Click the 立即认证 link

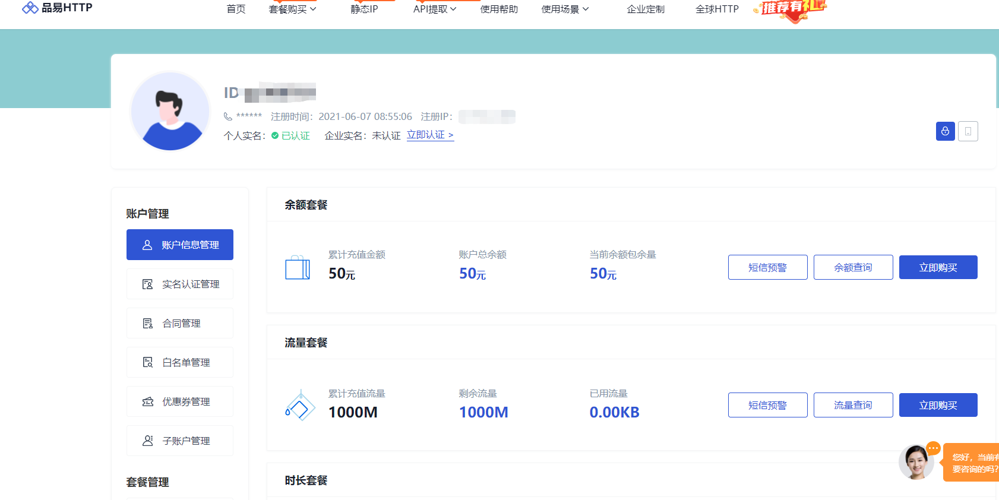430,135
